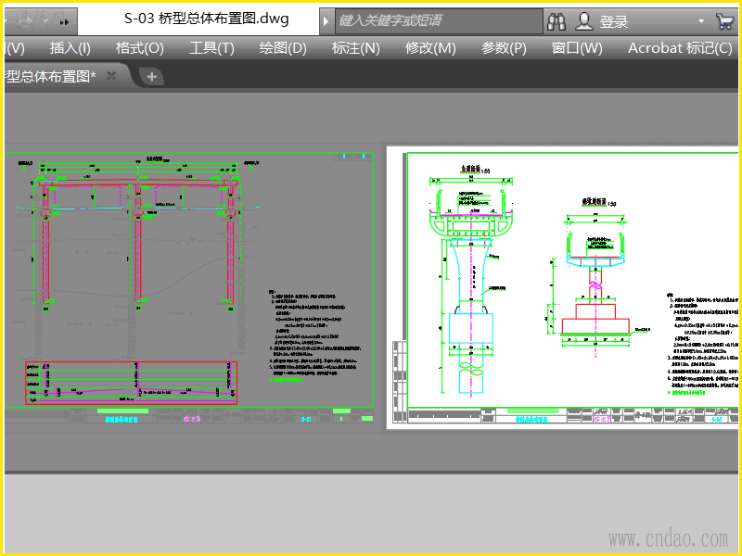Open the 格式(O) menu
This screenshot has height=556, width=742.
(x=140, y=48)
